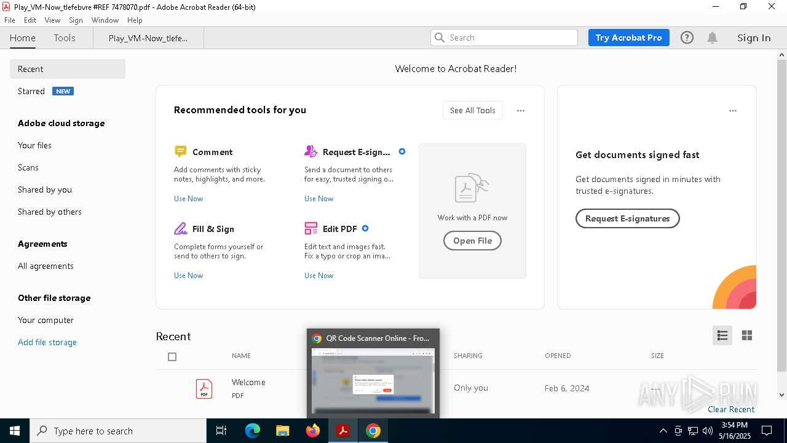Image resolution: width=787 pixels, height=443 pixels.
Task: Click Use Now under Edit PDF
Action: (x=318, y=275)
